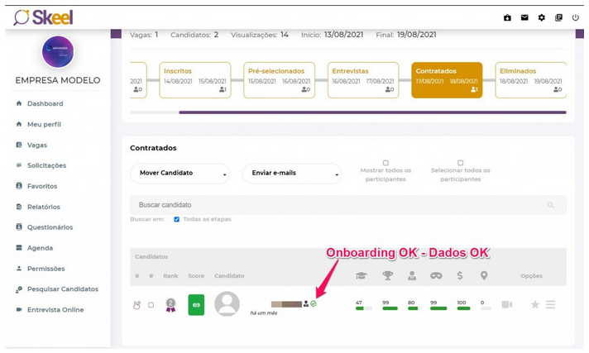Click the green onboarding OK check icon

point(314,303)
